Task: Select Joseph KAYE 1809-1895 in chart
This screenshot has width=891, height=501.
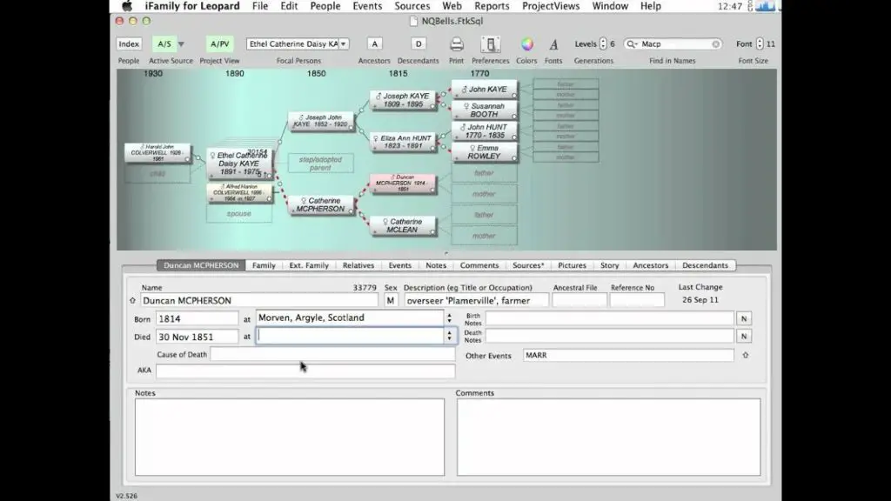Action: point(403,100)
